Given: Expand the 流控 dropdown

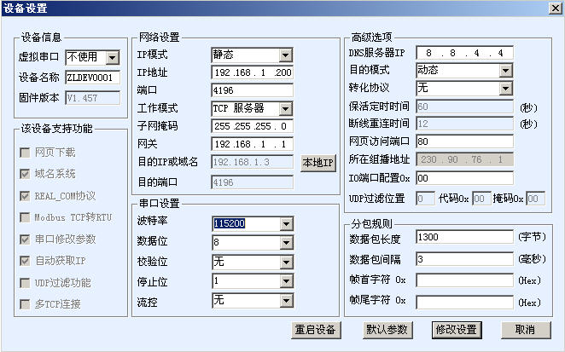Looking at the screenshot, I should click(x=286, y=300).
